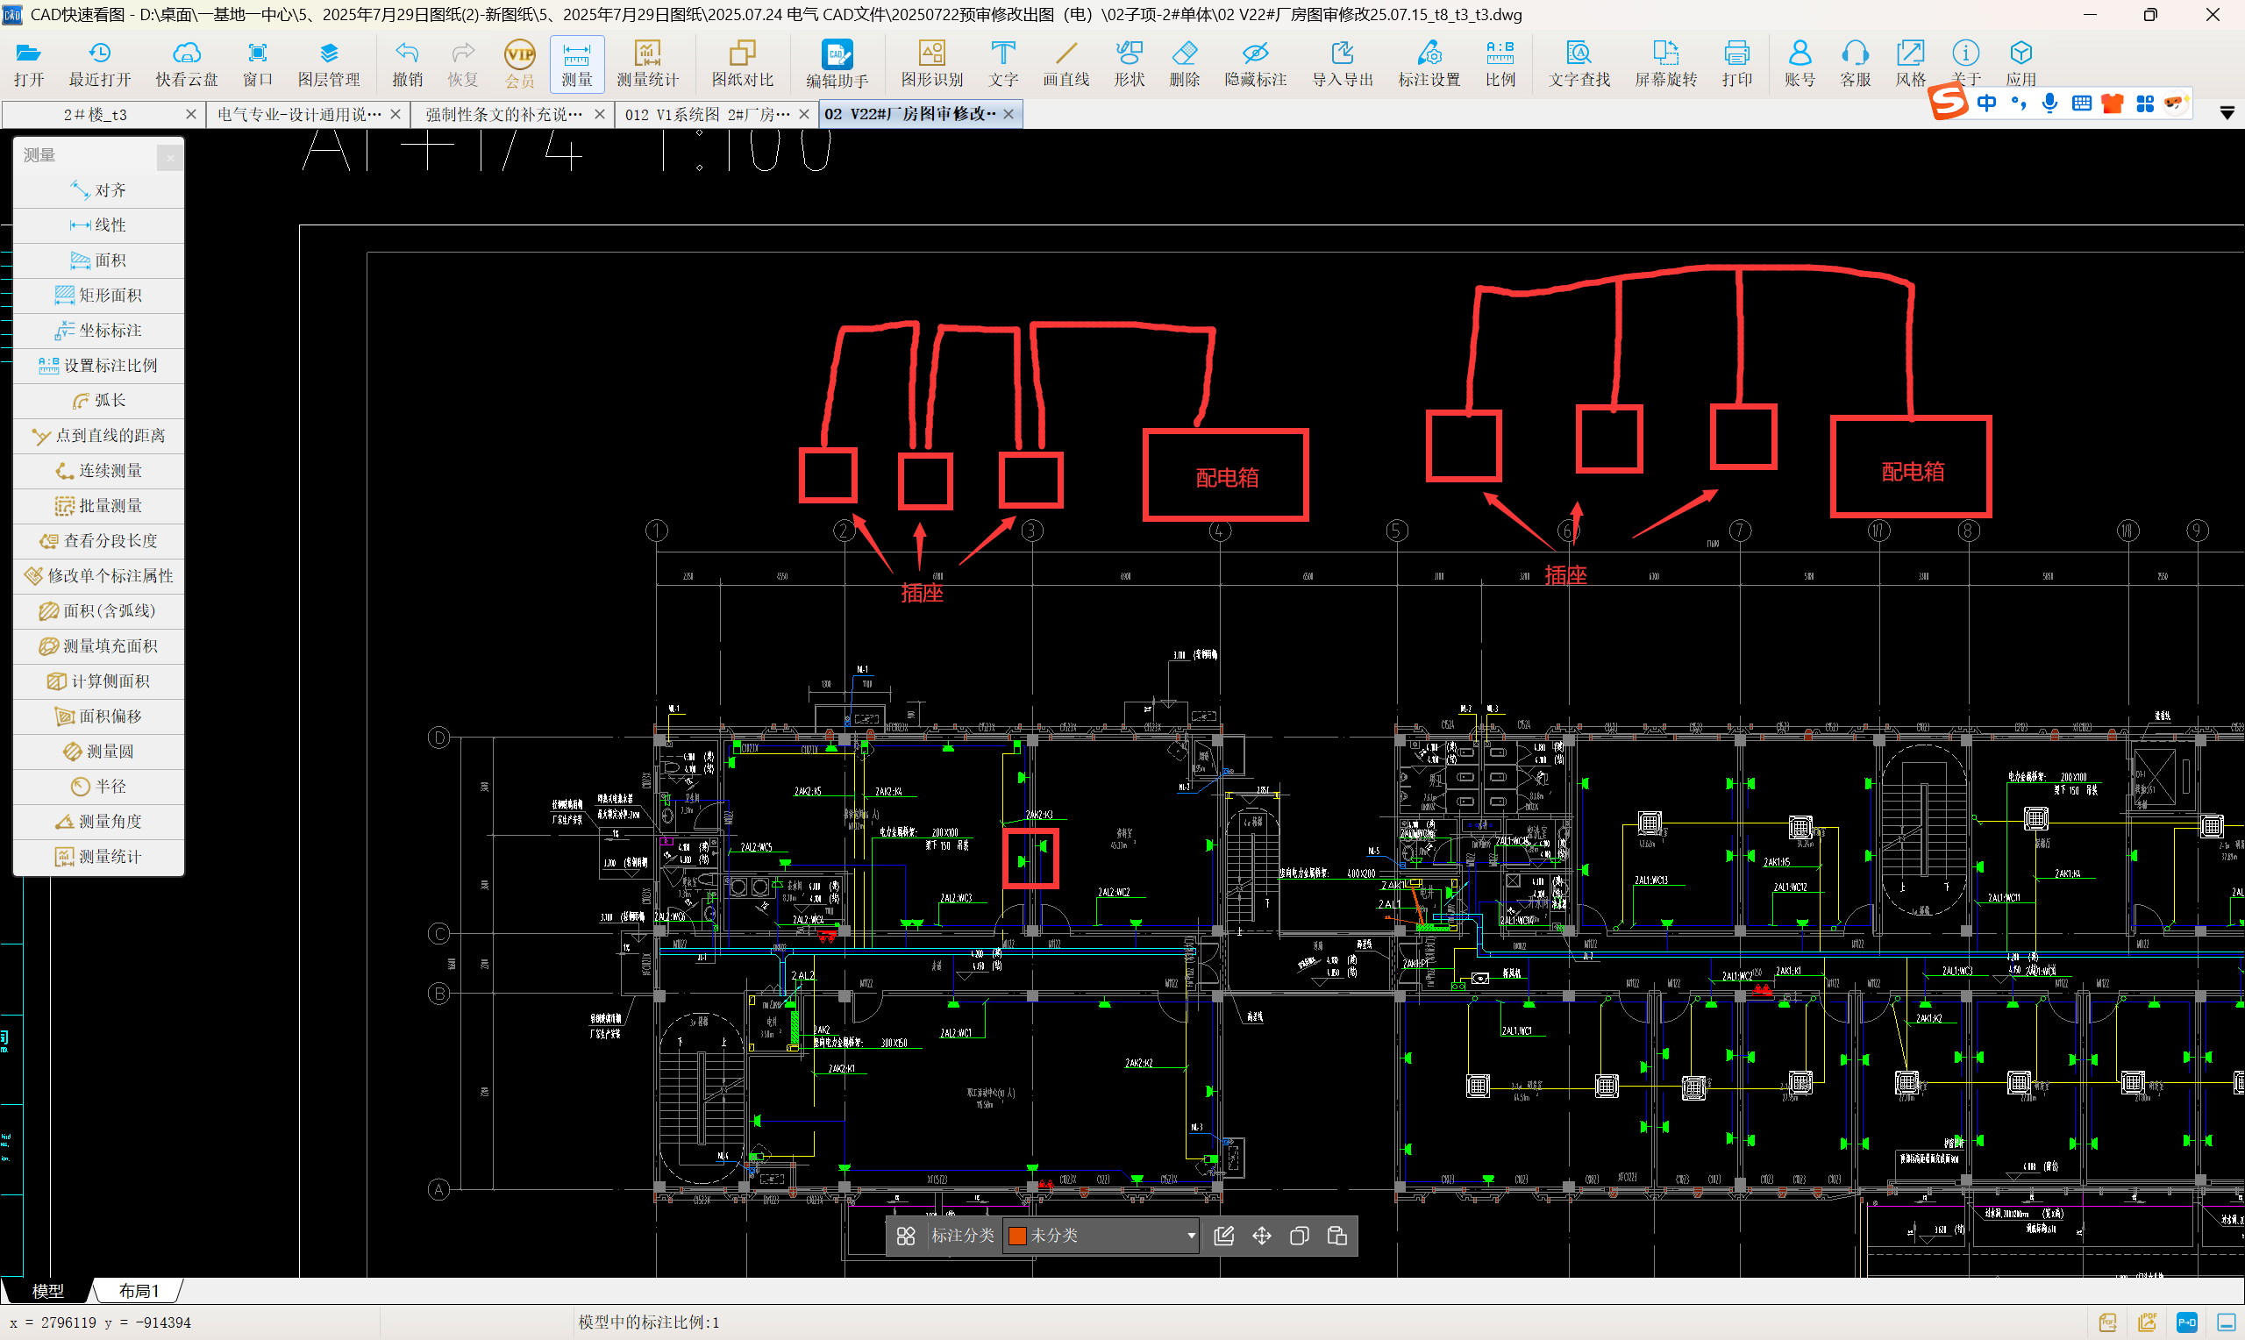
Task: Switch to the 布局1 layout tab
Action: [138, 1291]
